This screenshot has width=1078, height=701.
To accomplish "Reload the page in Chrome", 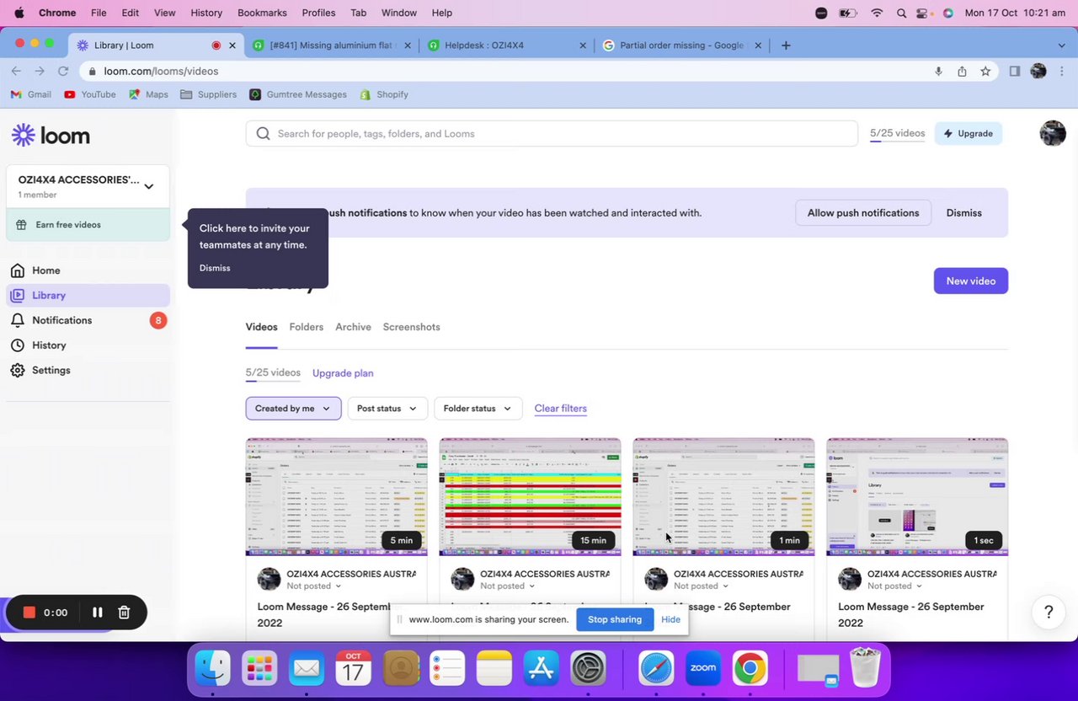I will pyautogui.click(x=63, y=72).
